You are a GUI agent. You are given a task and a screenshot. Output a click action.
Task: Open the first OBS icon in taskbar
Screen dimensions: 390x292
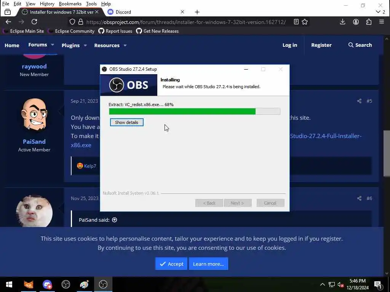pyautogui.click(x=66, y=284)
